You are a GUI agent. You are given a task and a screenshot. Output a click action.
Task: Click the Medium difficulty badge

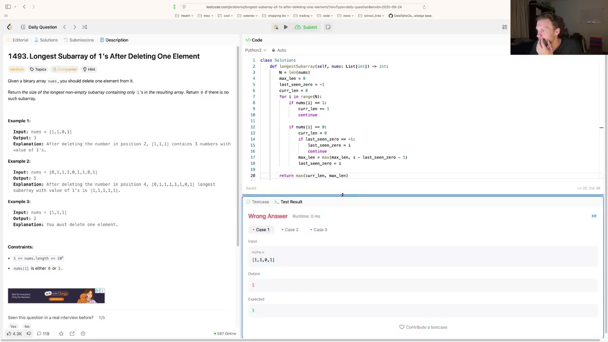tap(17, 69)
